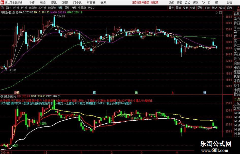
Task: Click the 解 event marker on chart
Action: click(94, 93)
